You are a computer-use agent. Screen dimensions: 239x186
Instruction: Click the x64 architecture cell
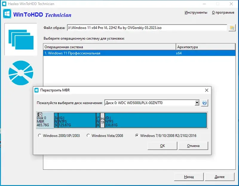click(179, 53)
